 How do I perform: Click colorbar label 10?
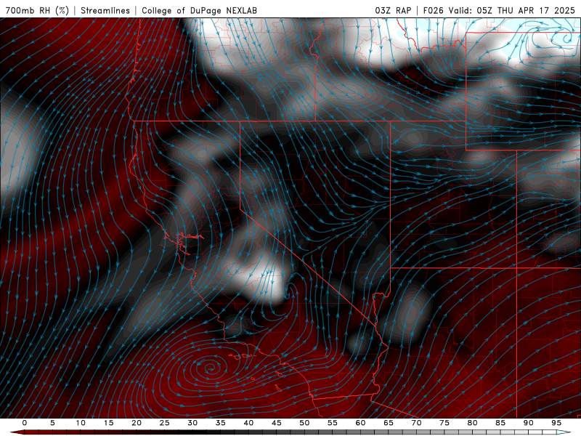(81, 423)
